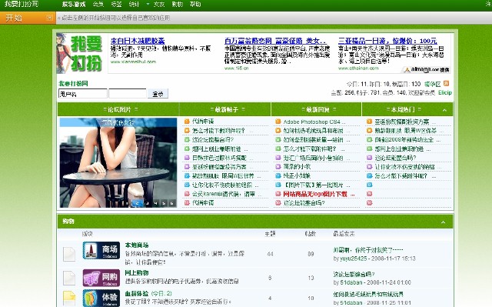The height and width of the screenshot is (307, 492).
Task: Open the 百万富翁婚恋网 ad headline
Action: 275,41
